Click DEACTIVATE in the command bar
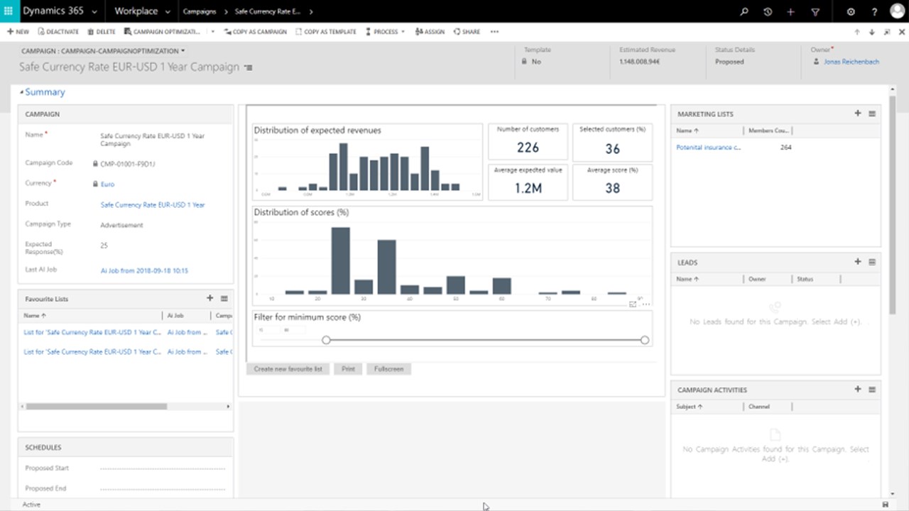 [x=59, y=32]
